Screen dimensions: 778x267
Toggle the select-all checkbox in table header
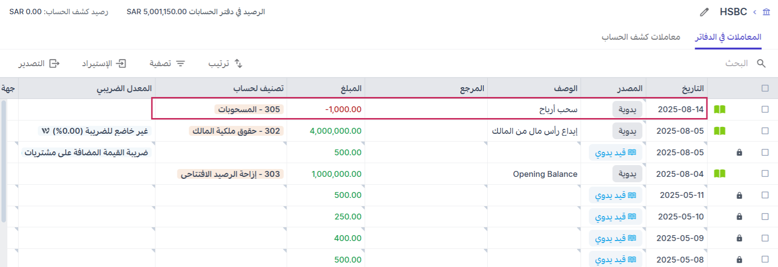tap(765, 88)
